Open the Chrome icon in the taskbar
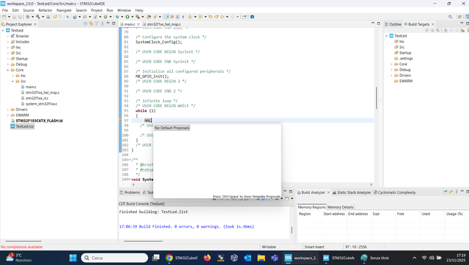 (x=169, y=258)
